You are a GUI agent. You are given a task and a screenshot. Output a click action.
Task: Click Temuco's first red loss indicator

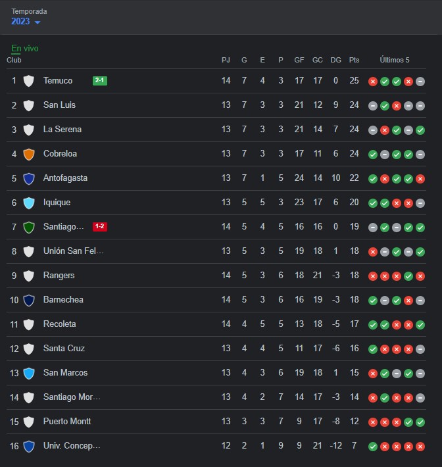point(373,82)
